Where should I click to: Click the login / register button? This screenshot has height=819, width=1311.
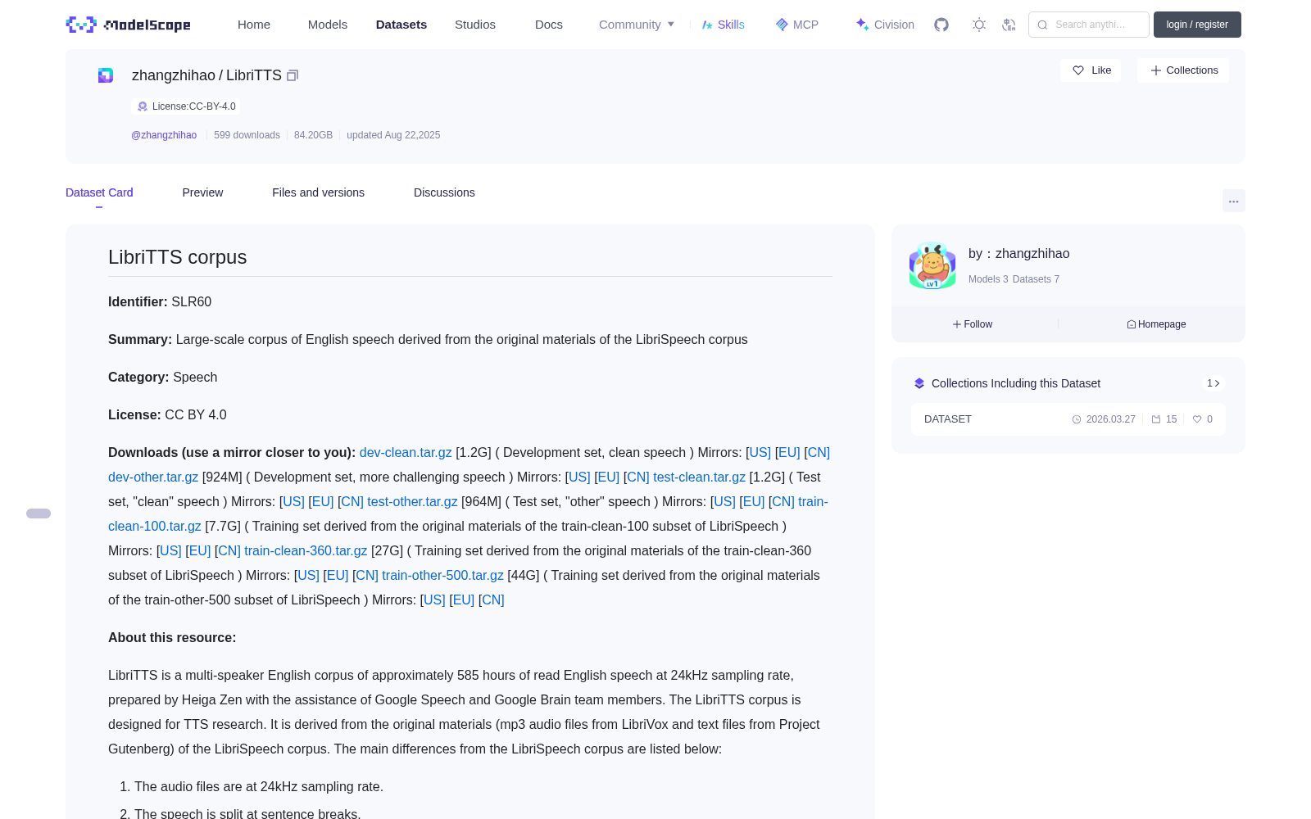point(1197,25)
